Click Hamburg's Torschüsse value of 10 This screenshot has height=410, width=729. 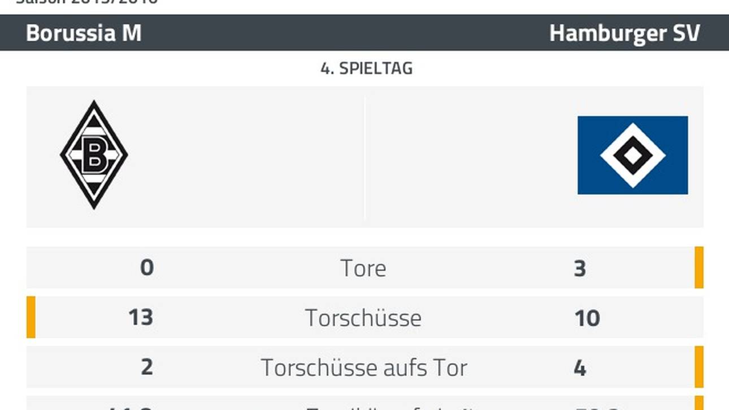pyautogui.click(x=587, y=318)
